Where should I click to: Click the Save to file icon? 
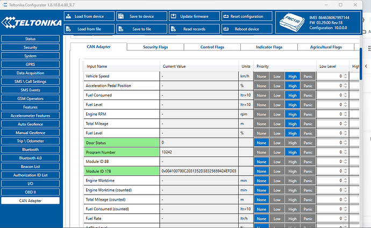(x=122, y=28)
